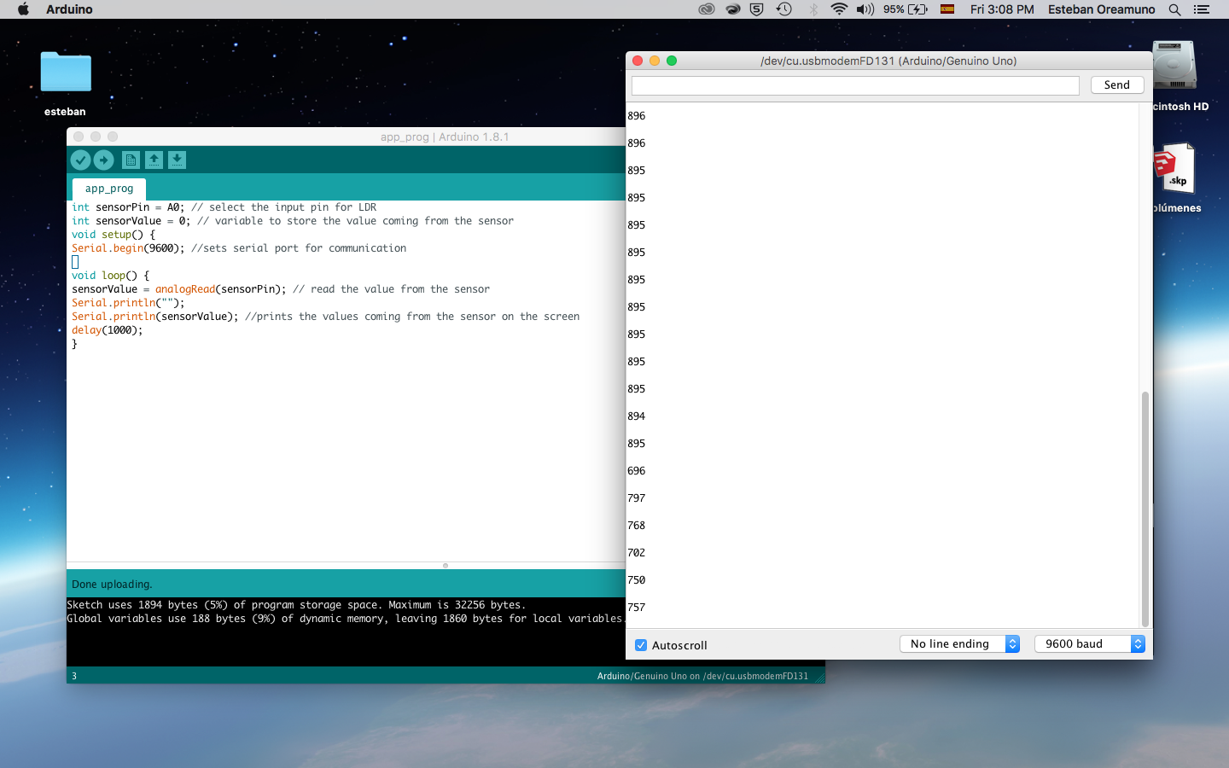
Task: Click the Send button in Serial Monitor
Action: (x=1117, y=84)
